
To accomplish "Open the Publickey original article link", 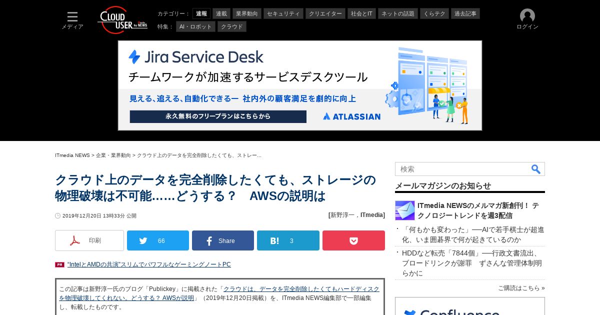I will (219, 293).
